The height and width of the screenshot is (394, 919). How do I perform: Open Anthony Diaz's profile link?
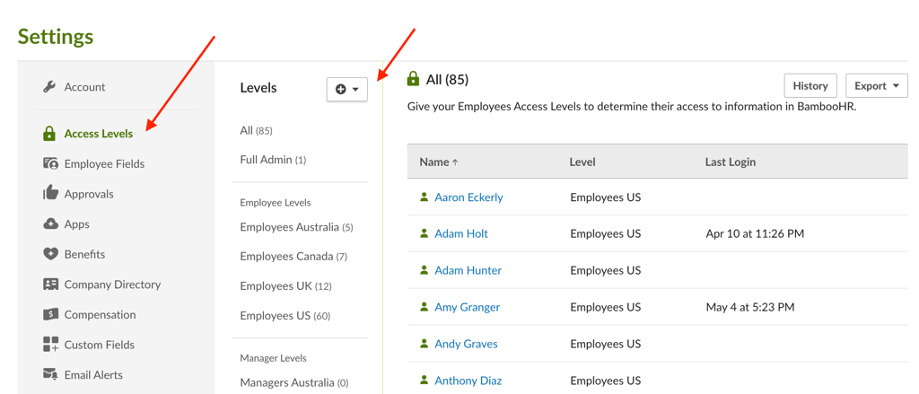coord(468,381)
